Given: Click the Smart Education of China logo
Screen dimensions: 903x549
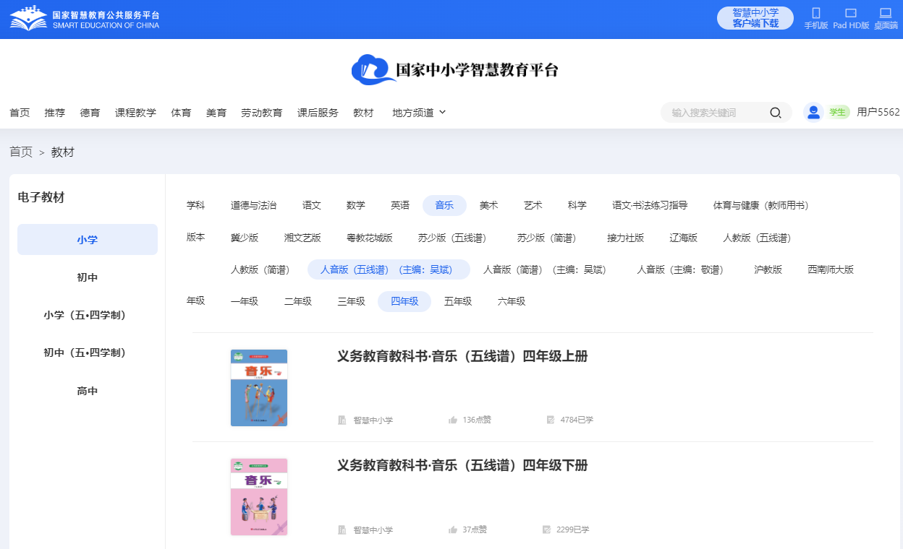Looking at the screenshot, I should click(x=85, y=19).
